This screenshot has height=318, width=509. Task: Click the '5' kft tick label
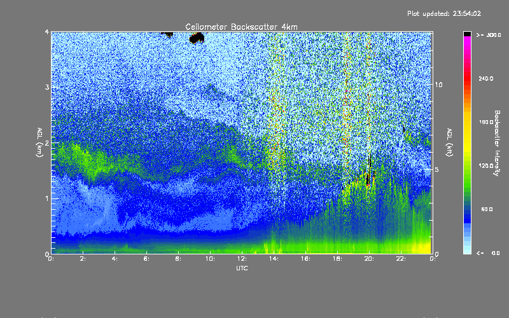[437, 170]
